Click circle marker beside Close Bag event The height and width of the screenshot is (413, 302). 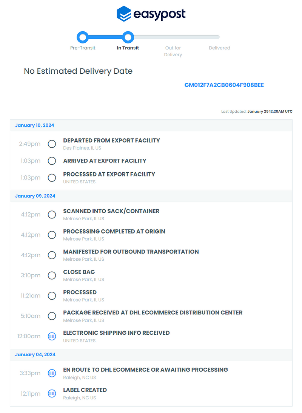point(52,275)
